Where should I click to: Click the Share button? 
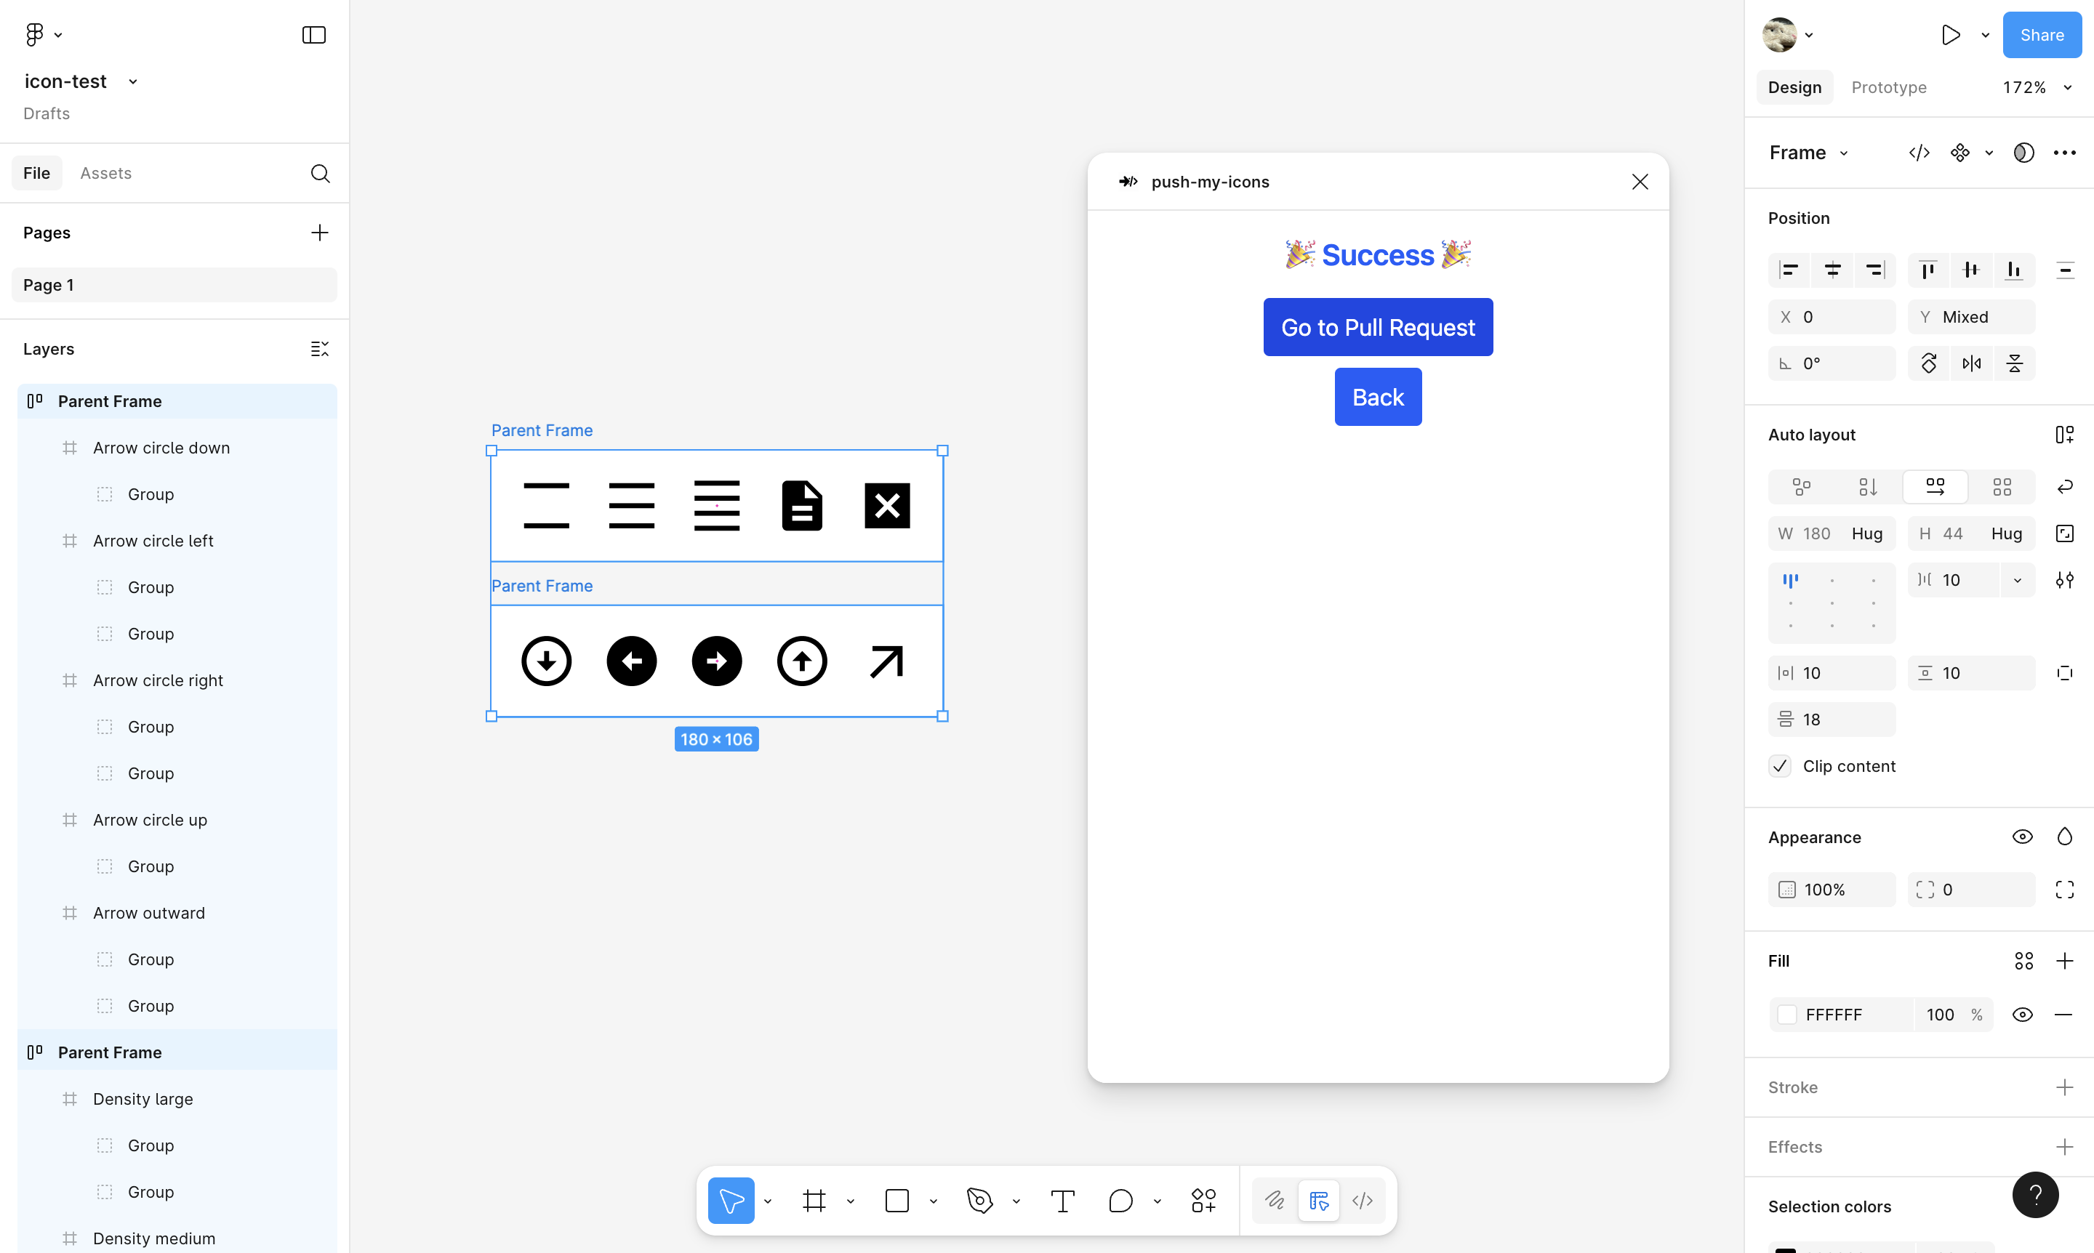(x=2042, y=35)
